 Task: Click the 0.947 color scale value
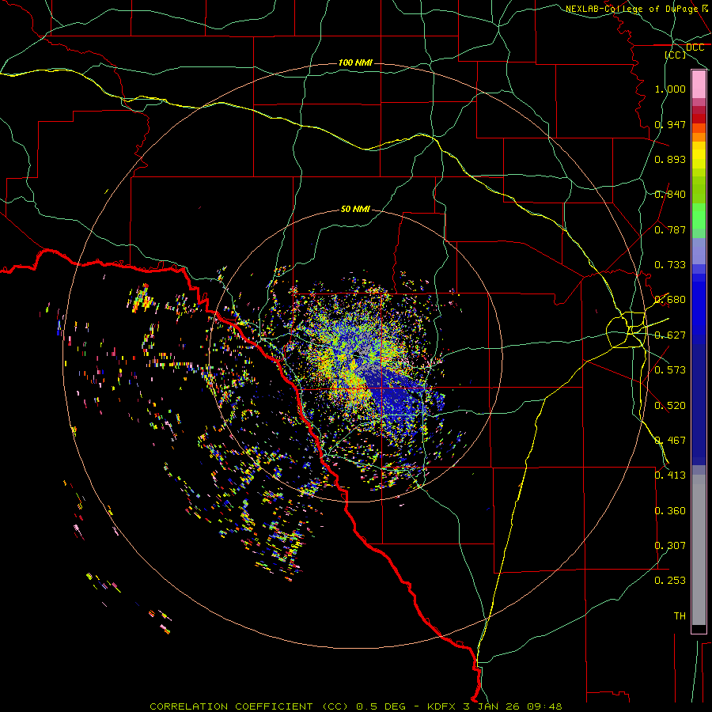coord(670,124)
